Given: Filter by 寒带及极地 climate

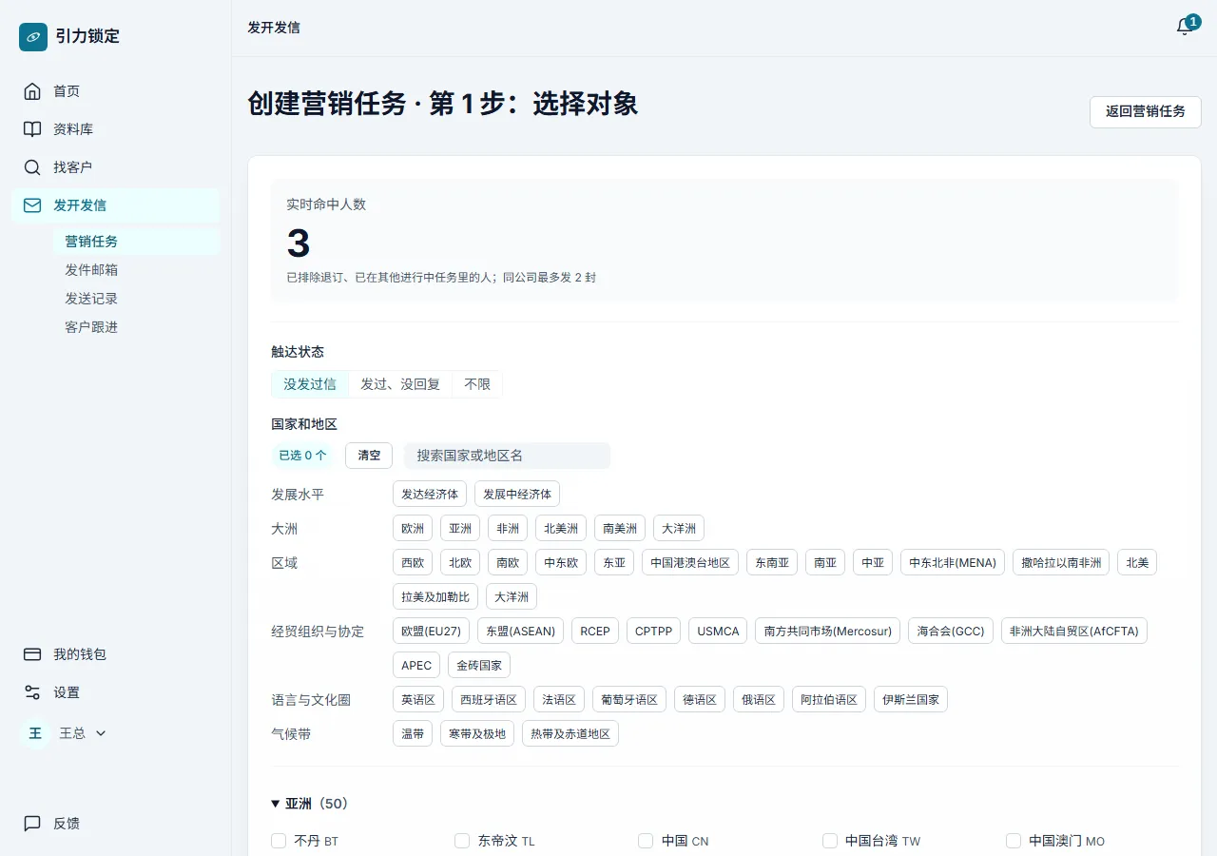Looking at the screenshot, I should tap(477, 734).
